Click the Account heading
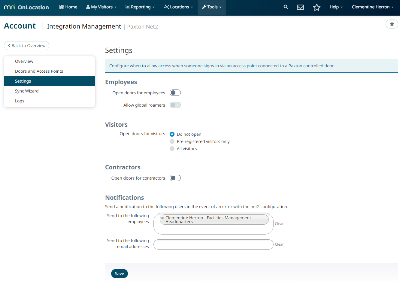This screenshot has height=288, width=400. pos(20,26)
